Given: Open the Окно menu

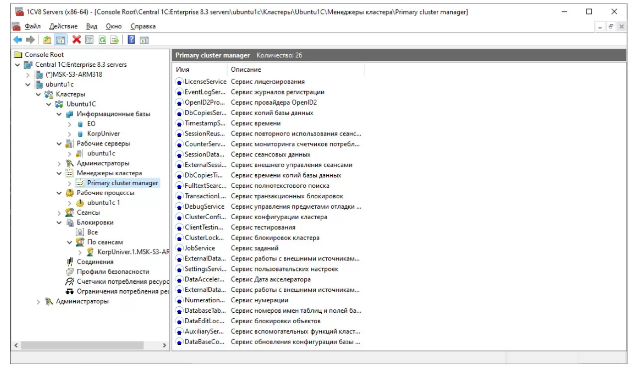Looking at the screenshot, I should tap(114, 26).
